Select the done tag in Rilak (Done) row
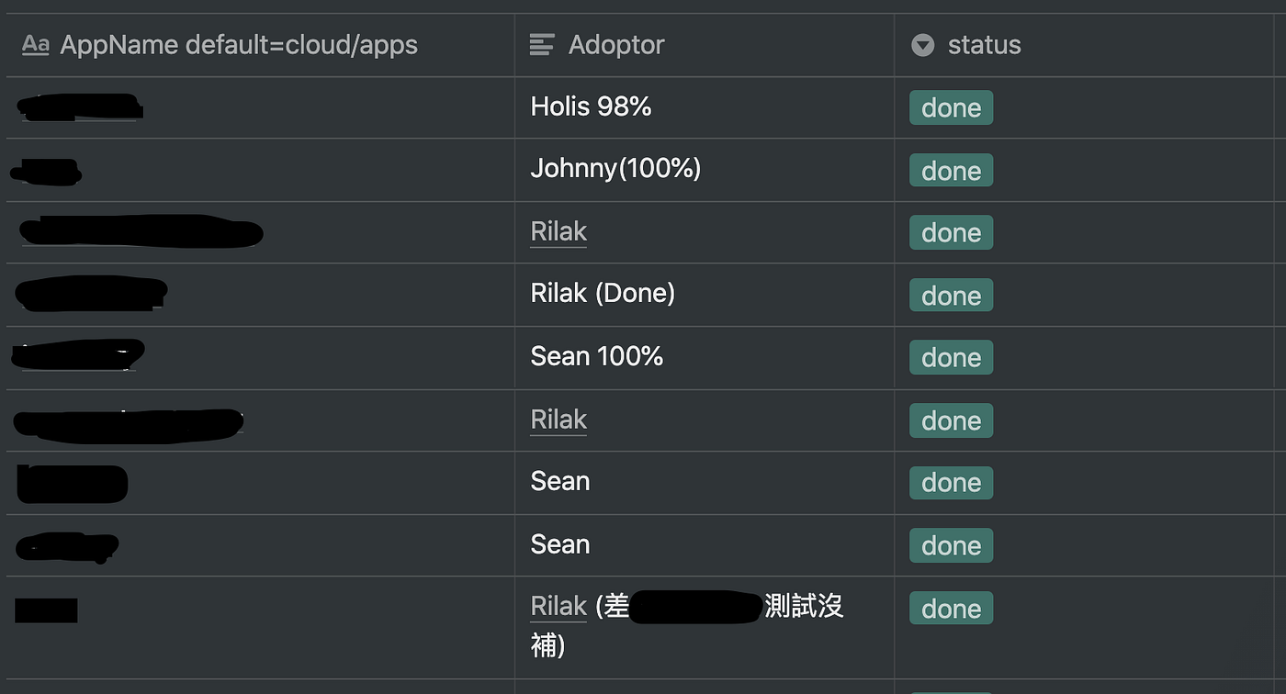 coord(951,296)
